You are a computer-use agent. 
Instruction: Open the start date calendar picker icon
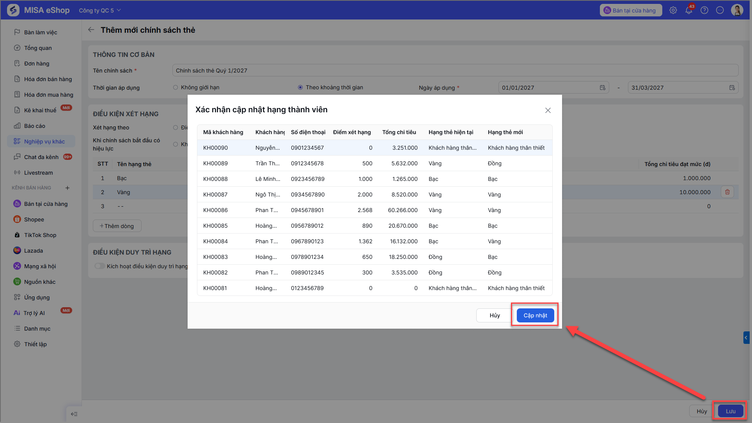point(603,88)
